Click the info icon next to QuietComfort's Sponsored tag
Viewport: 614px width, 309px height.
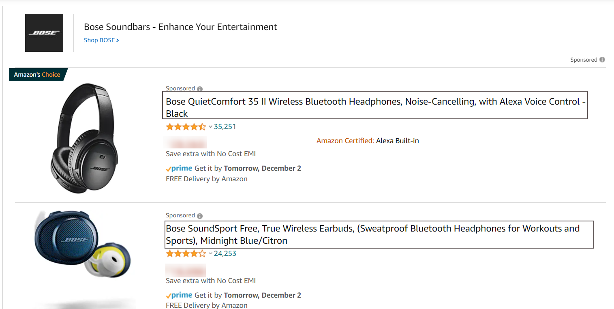point(200,89)
